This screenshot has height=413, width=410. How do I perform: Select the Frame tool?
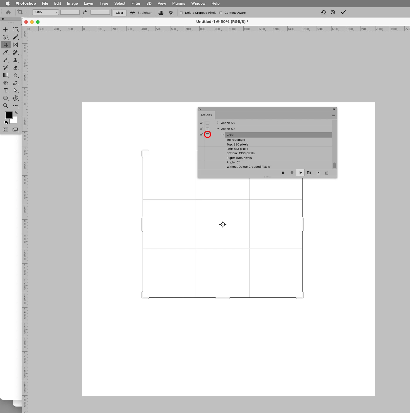pos(16,45)
